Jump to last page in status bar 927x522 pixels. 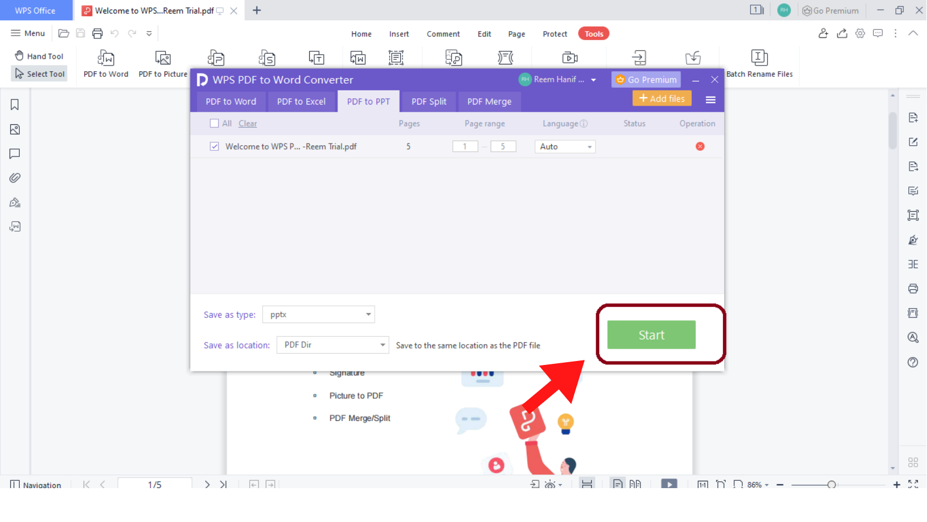click(223, 484)
